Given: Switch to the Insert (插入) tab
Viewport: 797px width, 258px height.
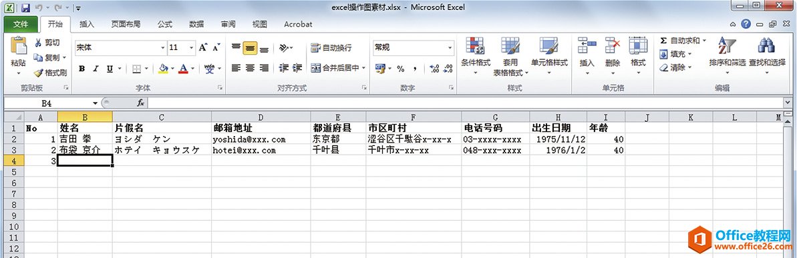Looking at the screenshot, I should 87,24.
